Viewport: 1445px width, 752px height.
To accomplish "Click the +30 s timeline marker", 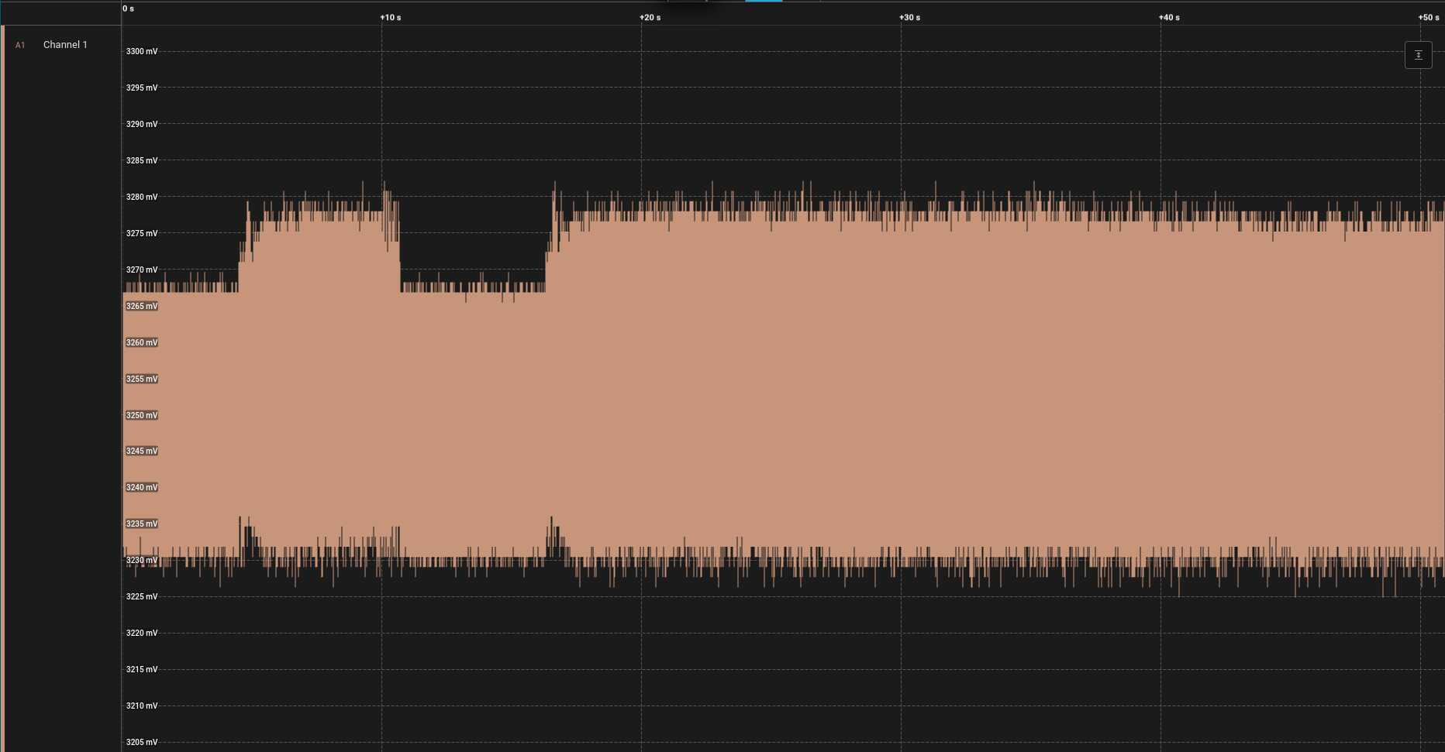I will (910, 17).
